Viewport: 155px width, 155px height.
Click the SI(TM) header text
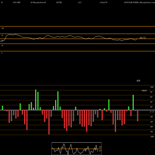(59, 2)
